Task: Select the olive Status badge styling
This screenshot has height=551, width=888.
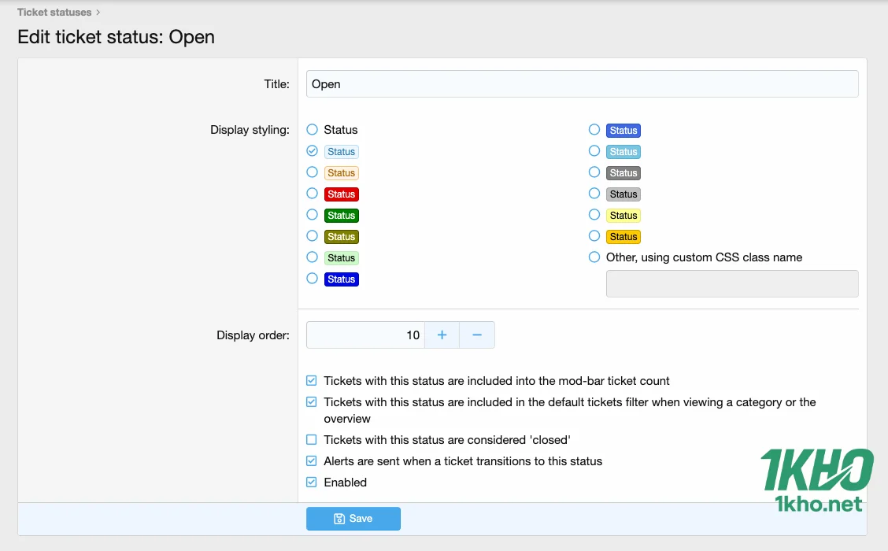Action: [x=312, y=236]
